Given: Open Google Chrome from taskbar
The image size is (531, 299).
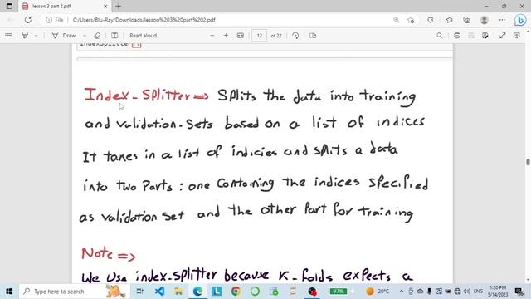Looking at the screenshot, I should click(x=236, y=292).
